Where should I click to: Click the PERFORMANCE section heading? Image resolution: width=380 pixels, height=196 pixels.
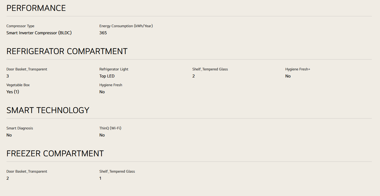(36, 8)
